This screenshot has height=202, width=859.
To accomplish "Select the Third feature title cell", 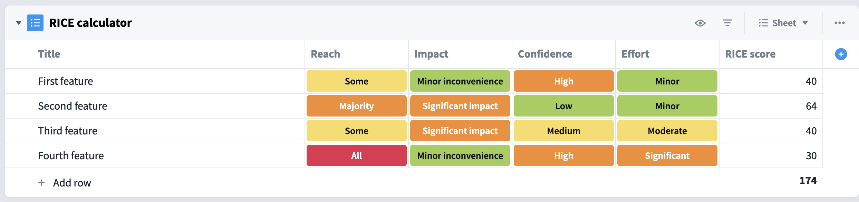I will (155, 131).
